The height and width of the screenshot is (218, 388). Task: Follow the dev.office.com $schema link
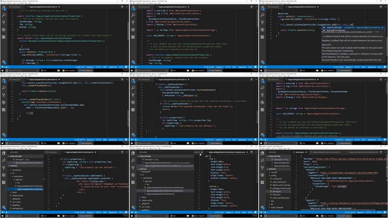(x=352, y=159)
